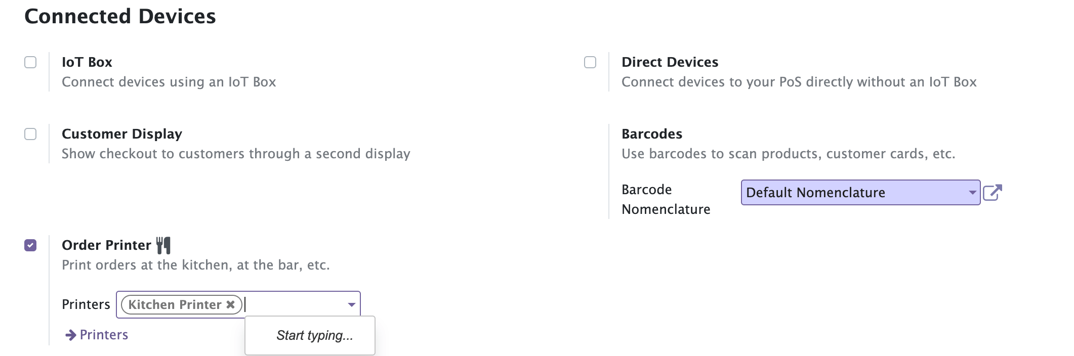Screen dimensions: 1074x356
Task: Open the Printers field dropdown arrow
Action: (351, 304)
